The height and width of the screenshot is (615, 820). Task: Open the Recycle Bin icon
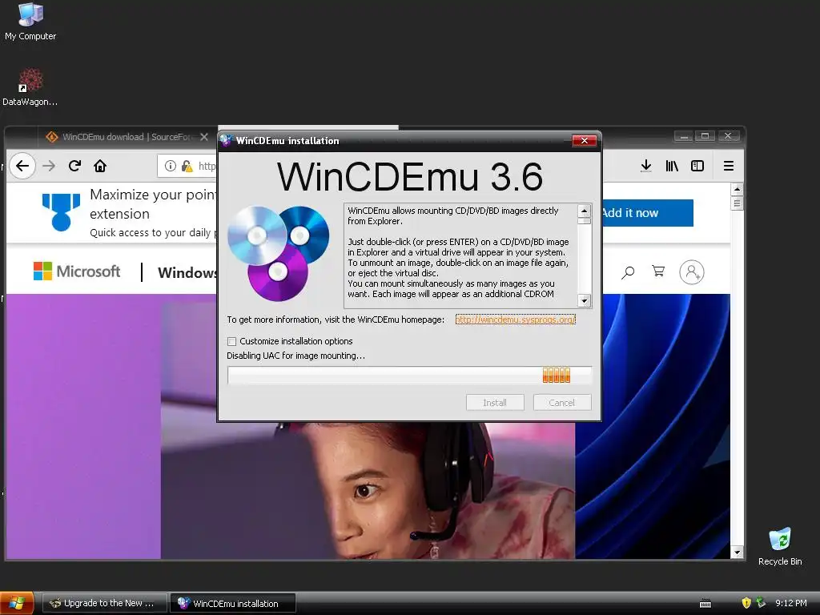780,546
